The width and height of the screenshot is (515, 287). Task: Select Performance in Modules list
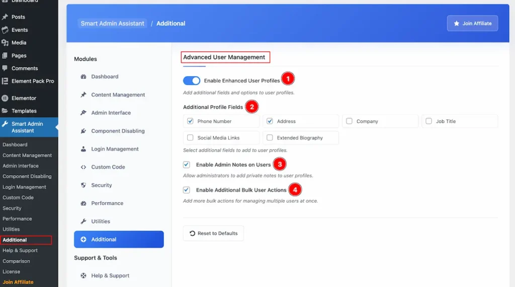point(119,203)
